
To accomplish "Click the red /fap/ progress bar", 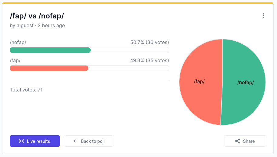I will point(49,68).
